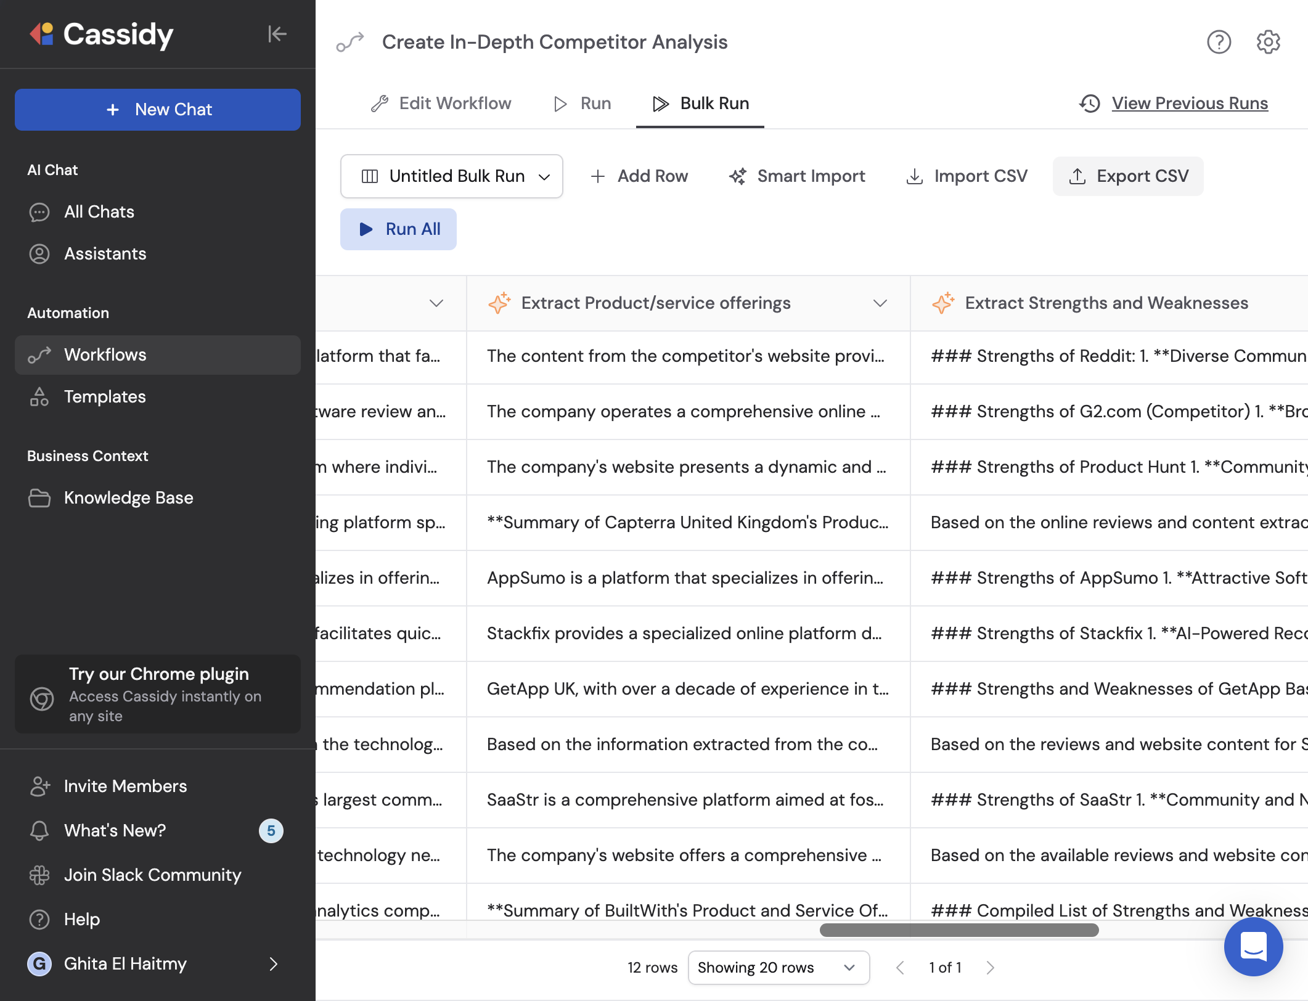Open Workflows in the sidebar
This screenshot has width=1308, height=1001.
(x=158, y=355)
